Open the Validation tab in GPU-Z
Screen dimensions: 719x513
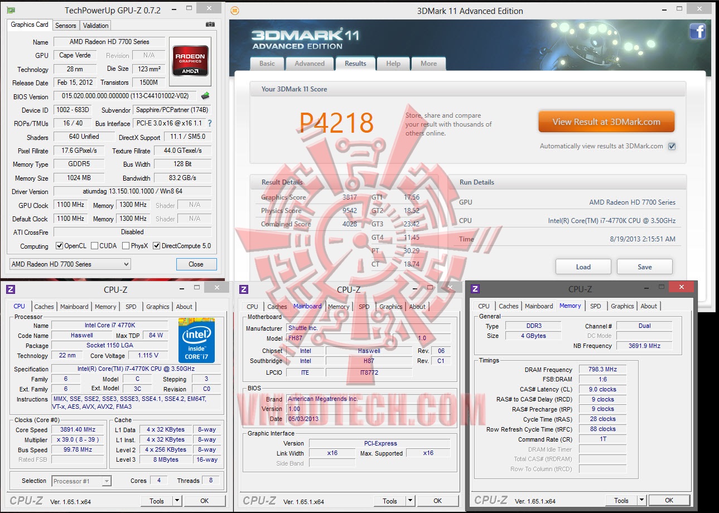(95, 26)
